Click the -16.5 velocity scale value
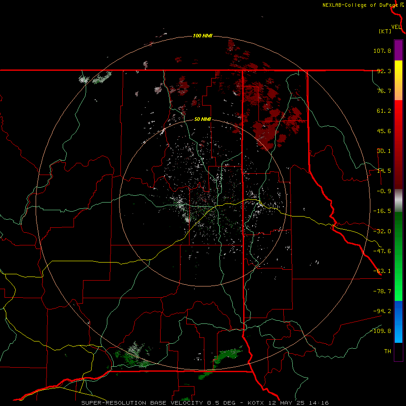The height and width of the screenshot is (406, 406). [382, 211]
